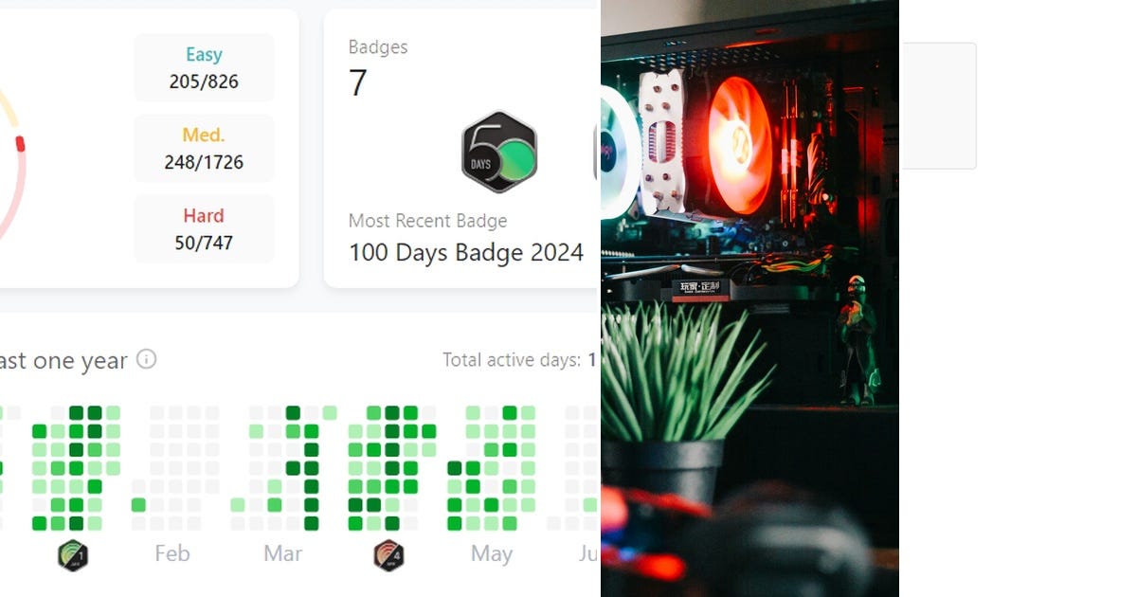Screen dimensions: 1137x597
Task: Click the 100 Days Badge 2024 title
Action: 465,252
